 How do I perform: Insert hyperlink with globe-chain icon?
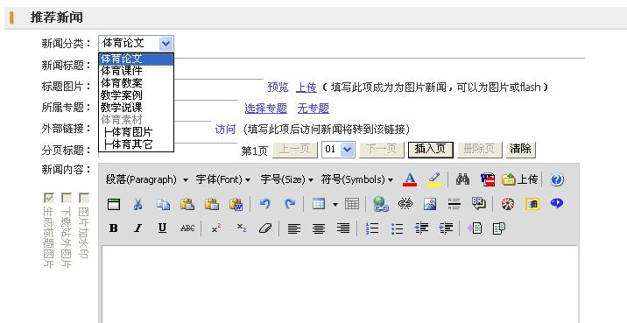point(381,204)
